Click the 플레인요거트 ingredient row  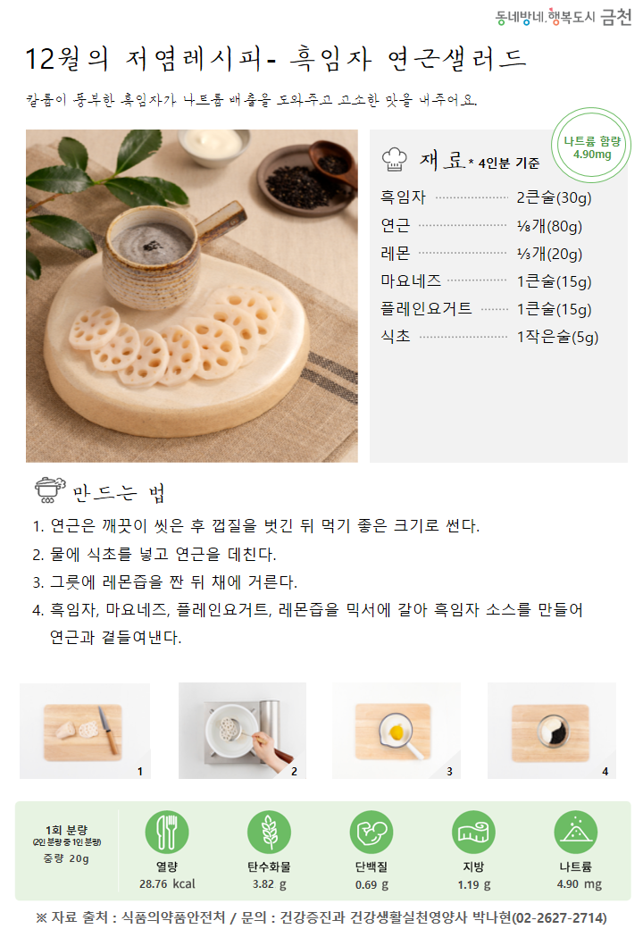[x=486, y=309]
